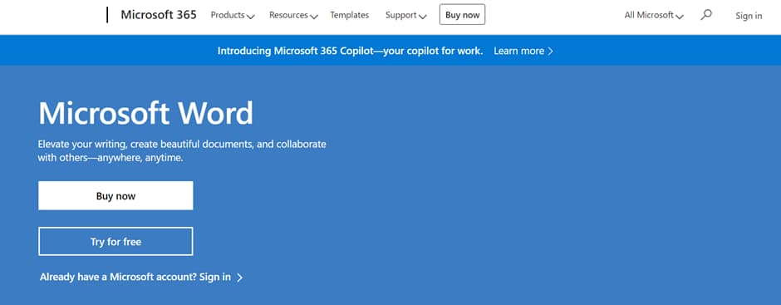
Task: Click Sign in at top right
Action: tap(749, 16)
